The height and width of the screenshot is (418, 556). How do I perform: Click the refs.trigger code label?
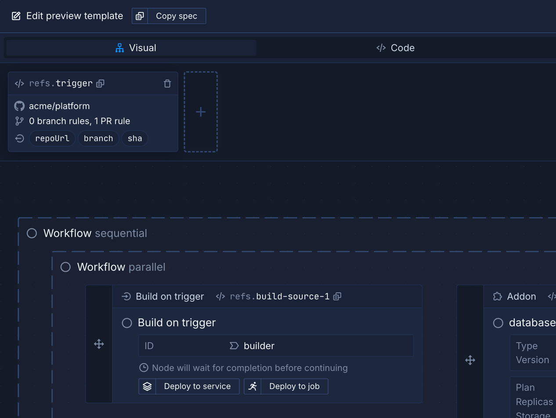pyautogui.click(x=61, y=83)
